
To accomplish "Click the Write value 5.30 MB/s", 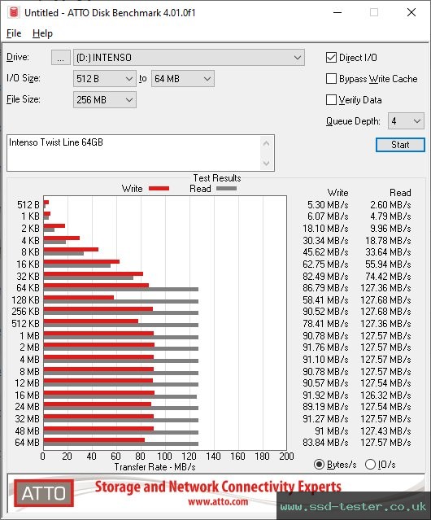I will click(328, 205).
